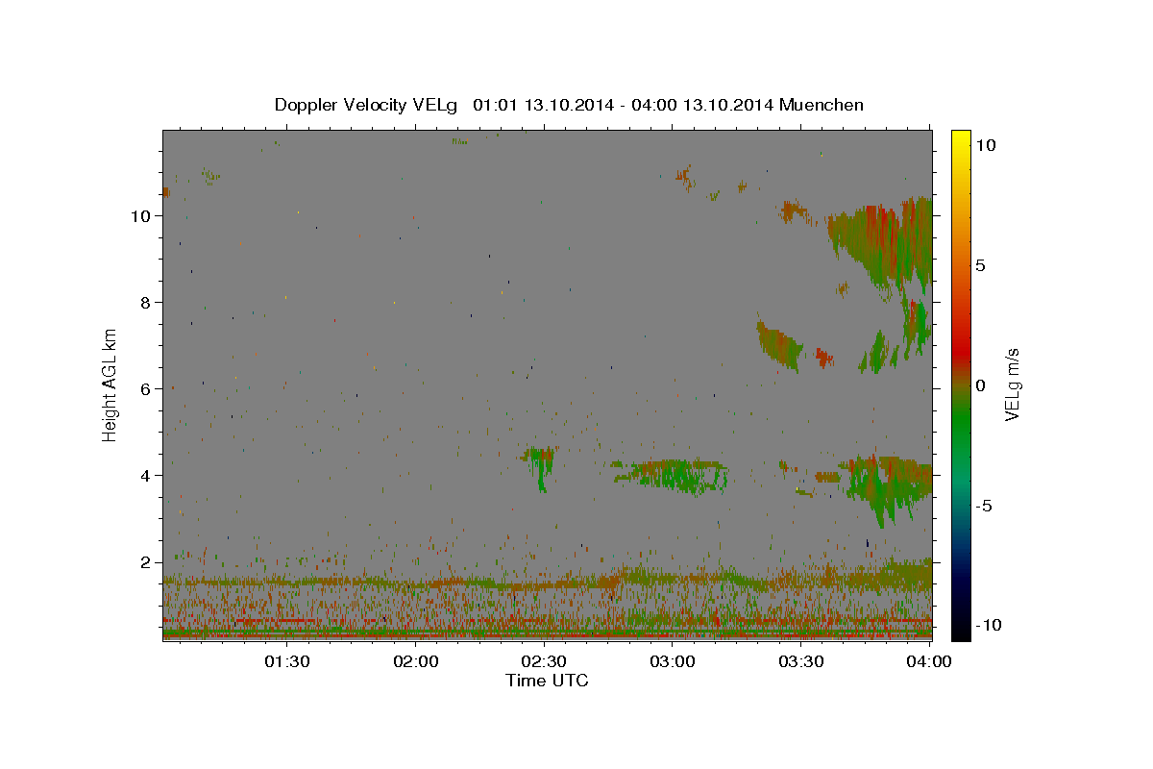Click the horizontal layer echo at 1.5 km
The image size is (1153, 769).
(547, 581)
